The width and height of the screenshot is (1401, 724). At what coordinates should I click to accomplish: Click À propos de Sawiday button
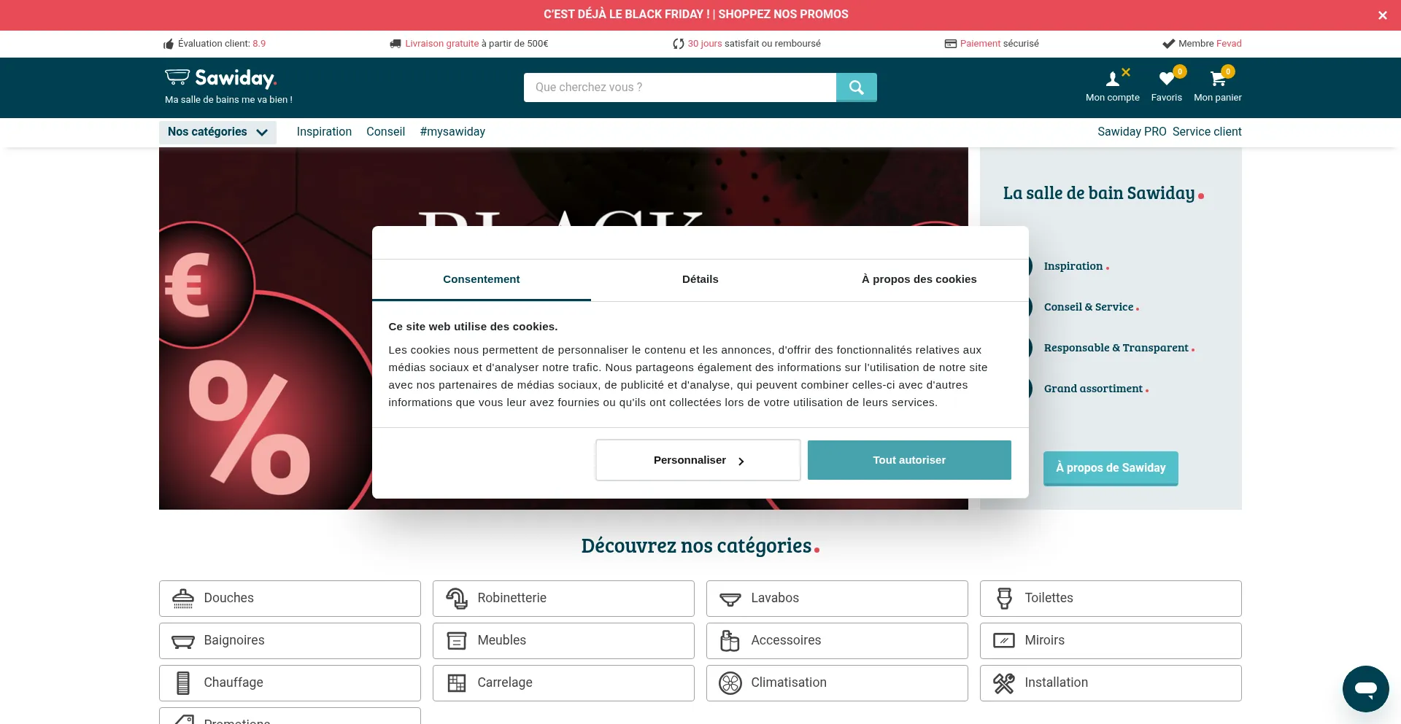[1110, 468]
